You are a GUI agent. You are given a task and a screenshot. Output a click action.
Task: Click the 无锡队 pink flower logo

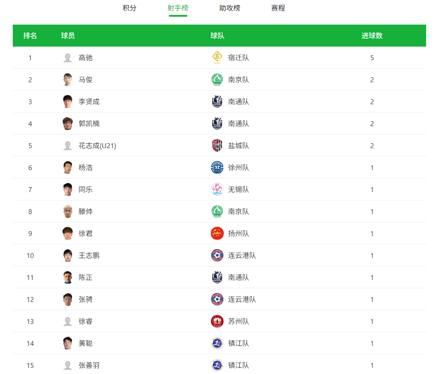pyautogui.click(x=217, y=189)
